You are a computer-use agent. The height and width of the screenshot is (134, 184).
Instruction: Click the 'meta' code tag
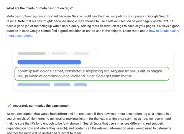pyautogui.click(x=137, y=119)
